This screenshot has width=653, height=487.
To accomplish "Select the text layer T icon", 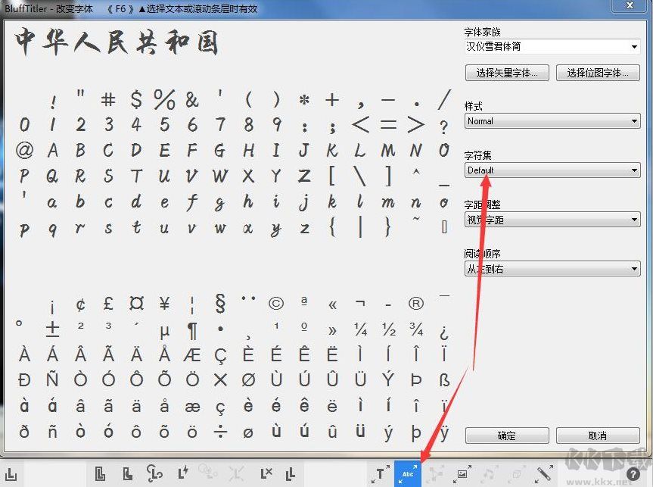I will [x=380, y=473].
